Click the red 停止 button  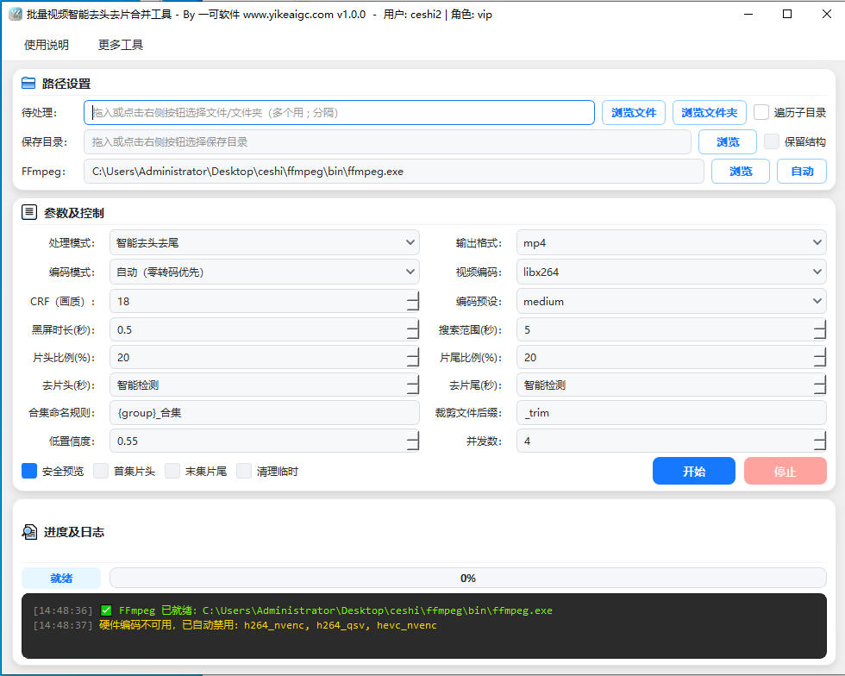[x=786, y=471]
